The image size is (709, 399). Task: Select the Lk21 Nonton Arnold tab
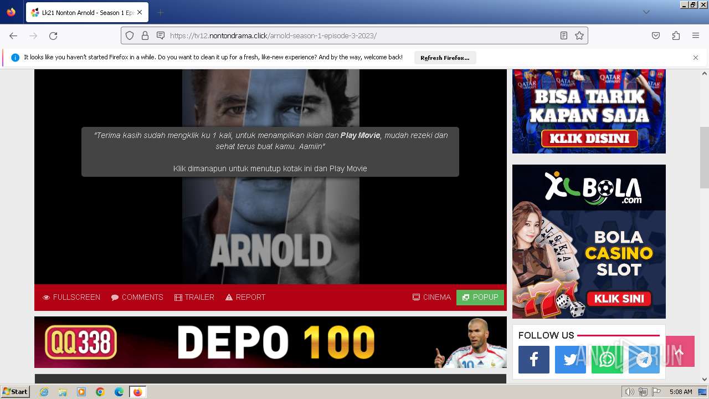[87, 12]
